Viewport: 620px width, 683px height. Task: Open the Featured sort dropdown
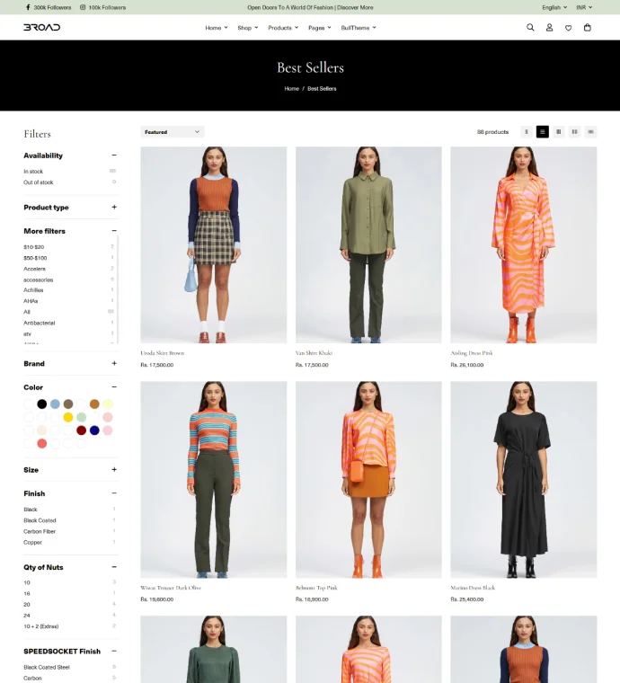click(173, 132)
